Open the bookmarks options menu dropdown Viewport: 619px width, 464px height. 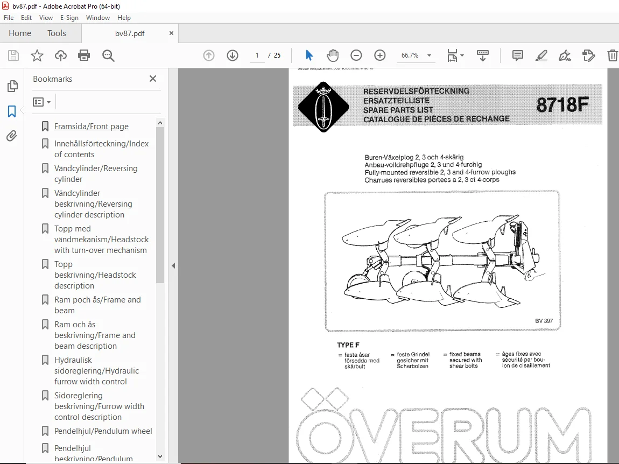42,102
